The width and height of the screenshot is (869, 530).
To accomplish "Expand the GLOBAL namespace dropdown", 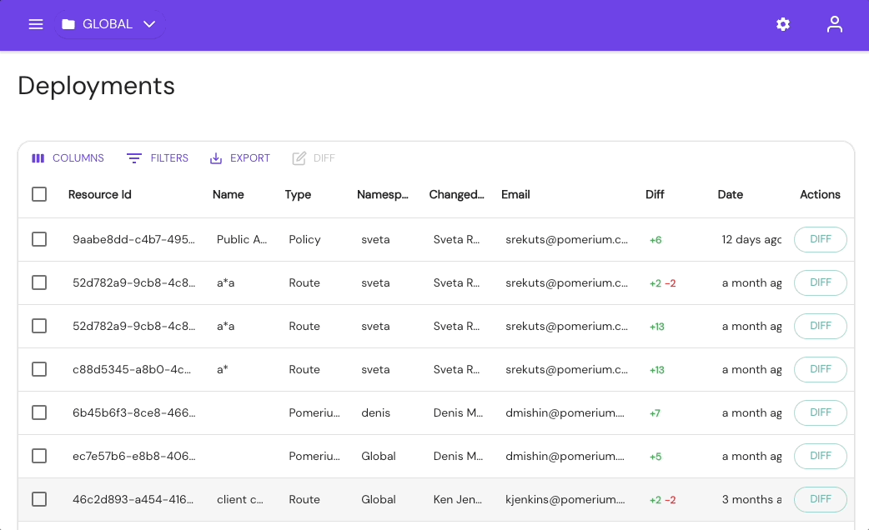I will tap(149, 24).
